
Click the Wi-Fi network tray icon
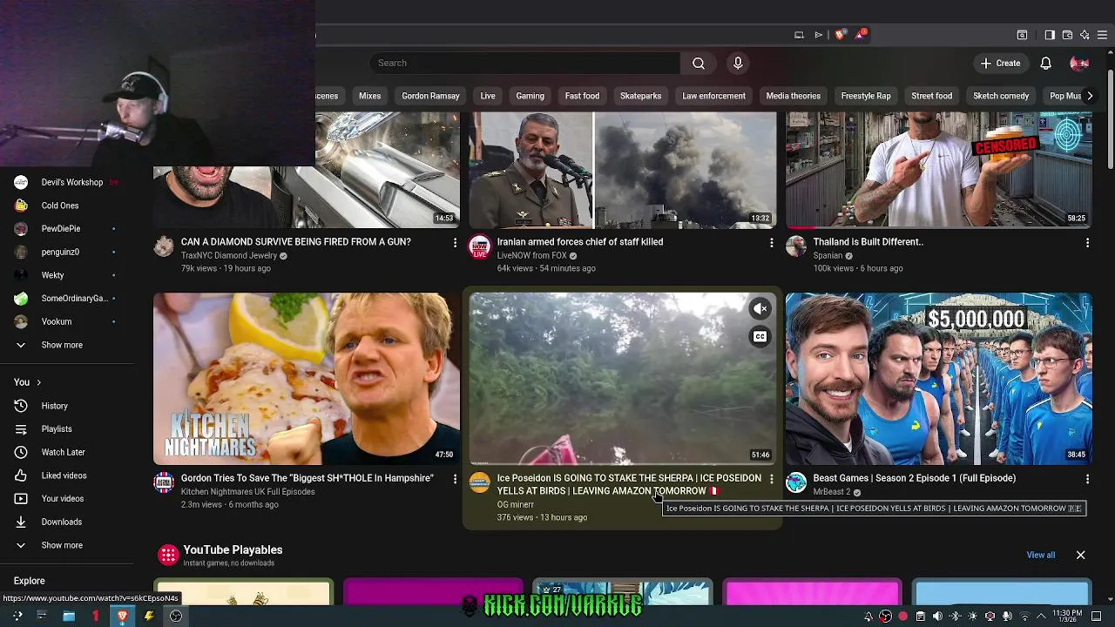coord(1024,617)
